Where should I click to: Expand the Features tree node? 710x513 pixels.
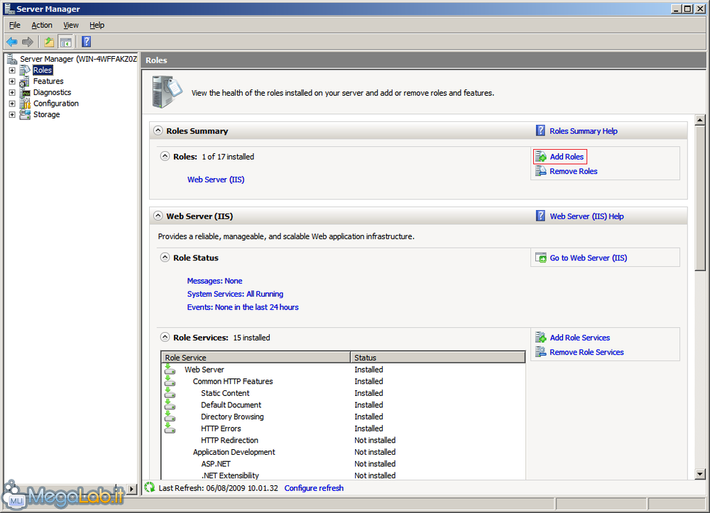12,82
